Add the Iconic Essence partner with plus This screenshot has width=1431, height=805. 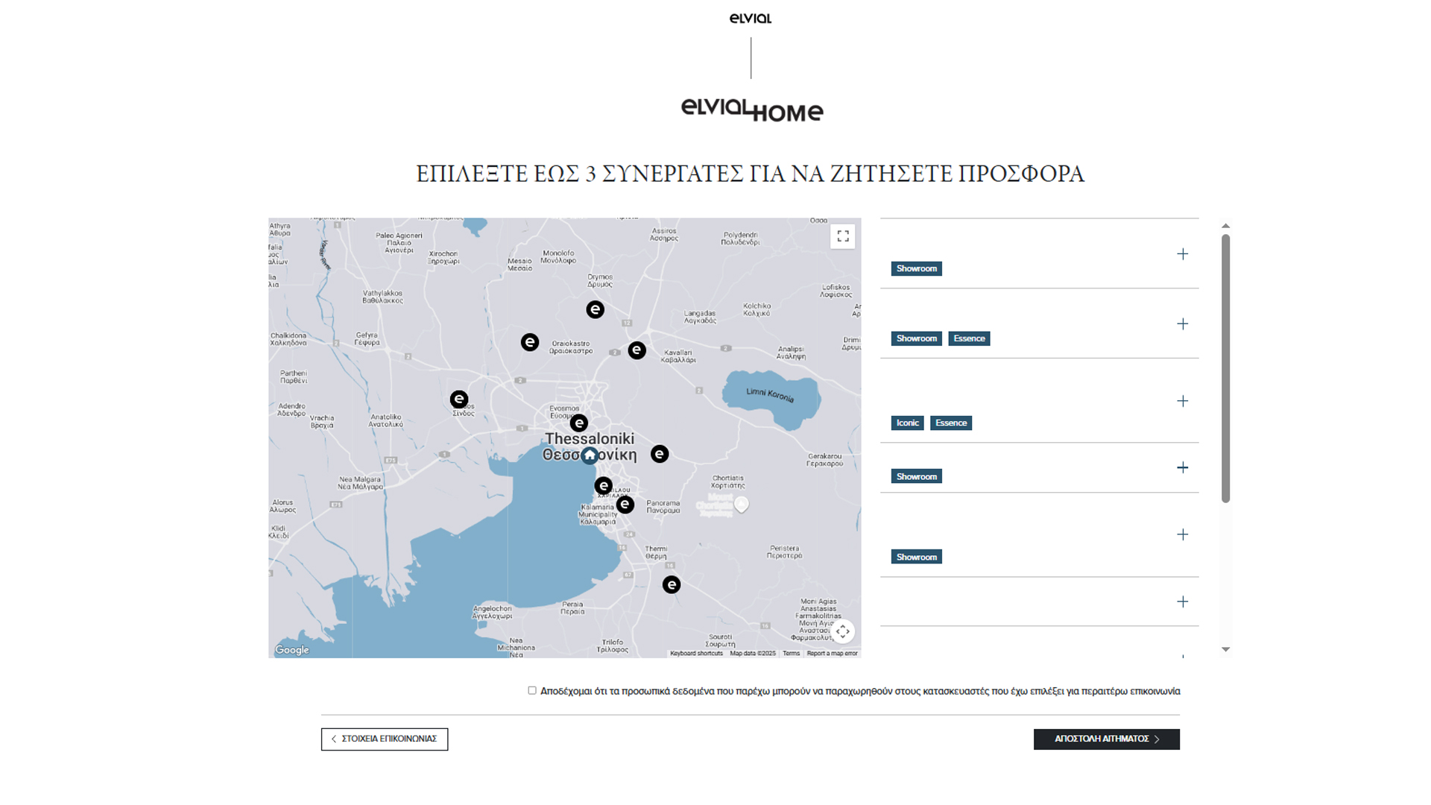[x=1182, y=402]
